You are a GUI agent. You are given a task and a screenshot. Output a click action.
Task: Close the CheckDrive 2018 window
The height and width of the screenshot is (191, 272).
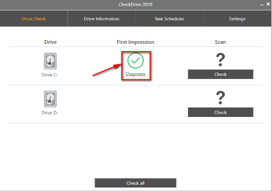[x=268, y=4]
